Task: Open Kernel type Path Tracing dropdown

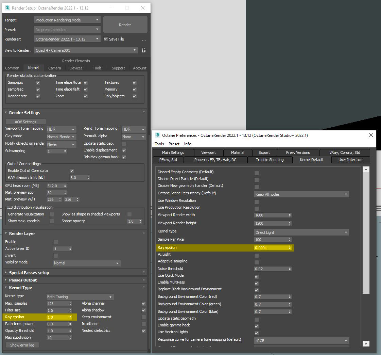Action: click(80, 296)
